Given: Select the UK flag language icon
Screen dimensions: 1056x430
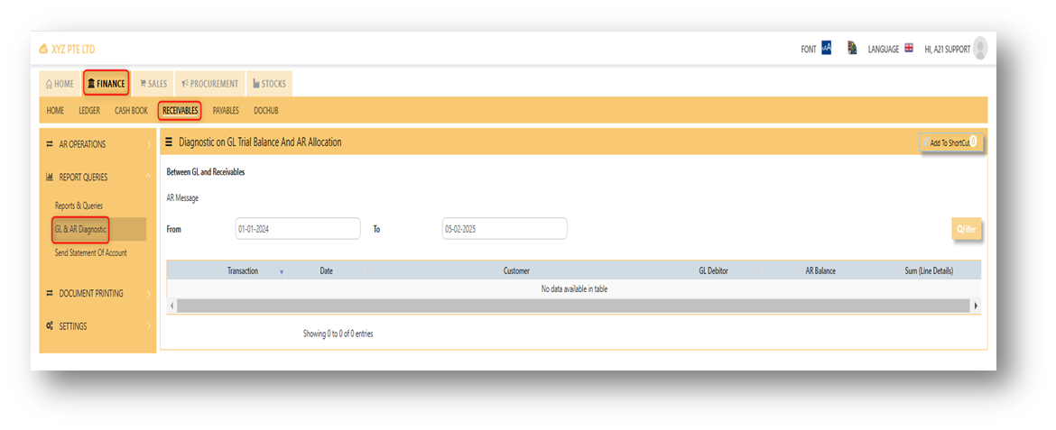Looking at the screenshot, I should coord(909,49).
